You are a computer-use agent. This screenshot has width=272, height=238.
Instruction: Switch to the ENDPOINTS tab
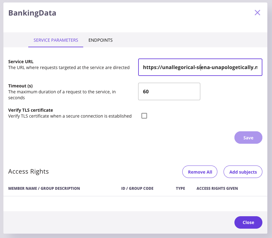click(100, 40)
